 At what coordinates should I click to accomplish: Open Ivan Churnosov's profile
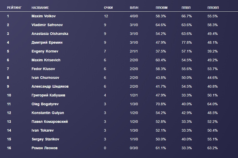pos(45,78)
